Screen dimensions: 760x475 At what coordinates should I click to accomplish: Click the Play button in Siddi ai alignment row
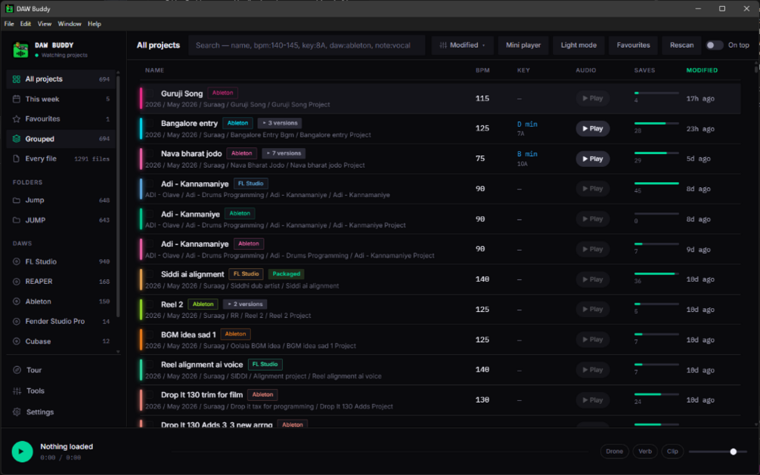(592, 279)
